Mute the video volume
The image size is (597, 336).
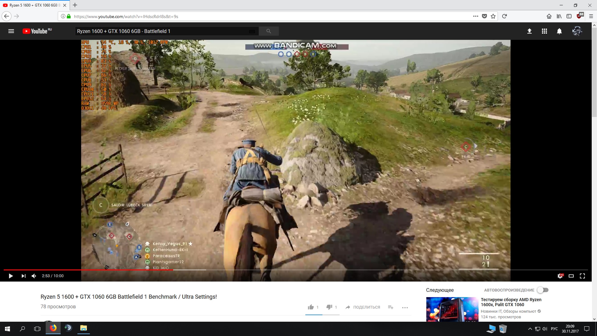34,276
